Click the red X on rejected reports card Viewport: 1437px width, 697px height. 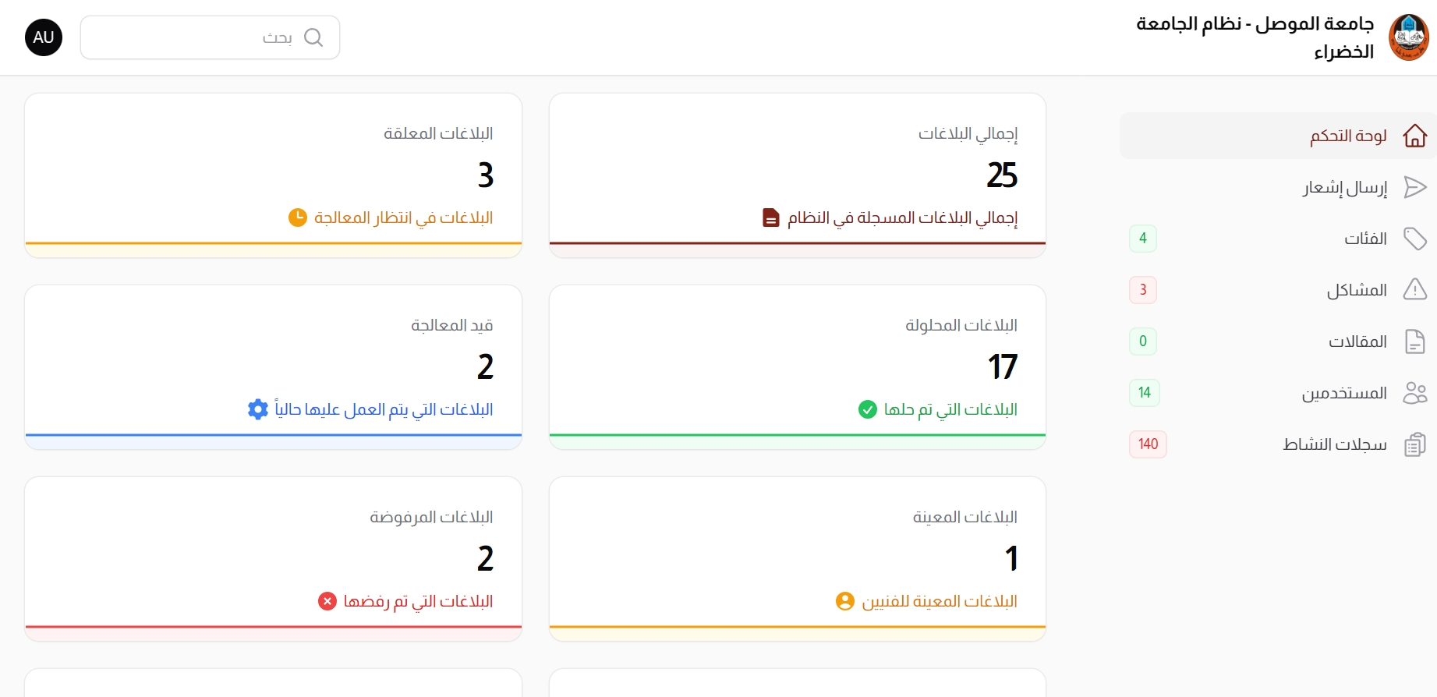327,601
